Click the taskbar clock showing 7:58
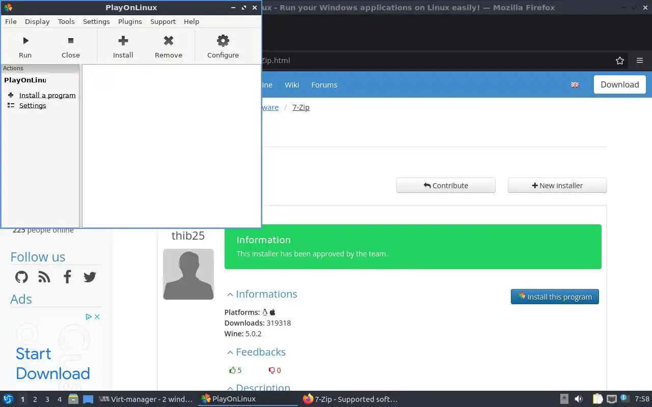 [x=642, y=399]
